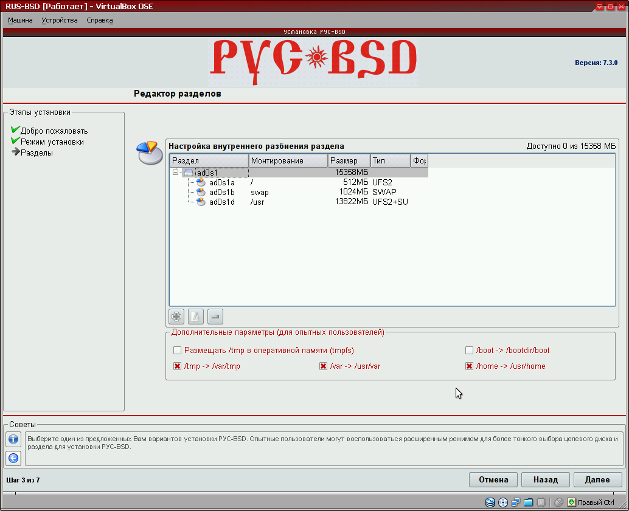The width and height of the screenshot is (629, 511).
Task: Click the Версия: 7.3.0 label
Action: (x=596, y=63)
